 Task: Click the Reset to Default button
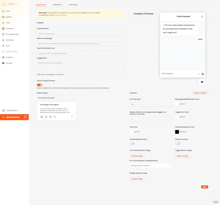click(x=200, y=93)
